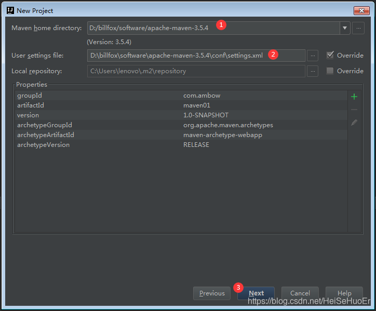Browse for the user settings file via ellipsis button
This screenshot has height=311, width=376.
coord(313,56)
